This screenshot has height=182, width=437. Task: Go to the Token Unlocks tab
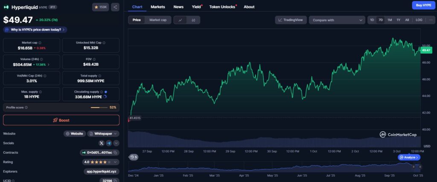pos(222,7)
